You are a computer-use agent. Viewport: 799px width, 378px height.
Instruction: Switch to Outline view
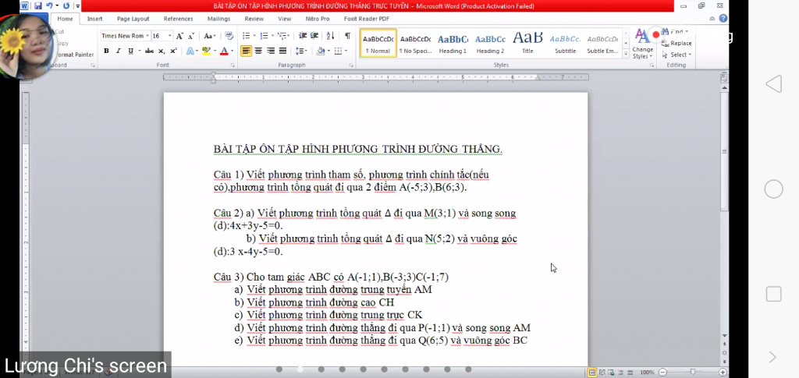619,373
